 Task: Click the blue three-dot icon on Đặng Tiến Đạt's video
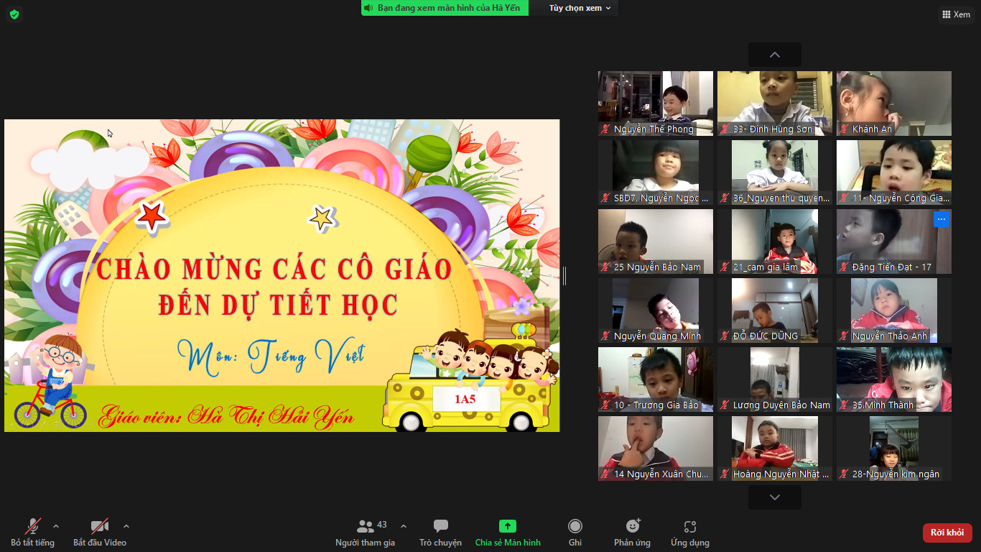pyautogui.click(x=941, y=219)
